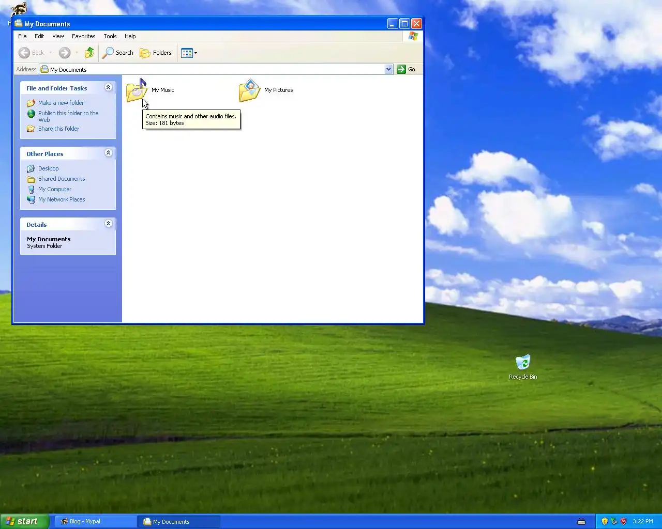
Task: Click the Start button
Action: point(24,521)
